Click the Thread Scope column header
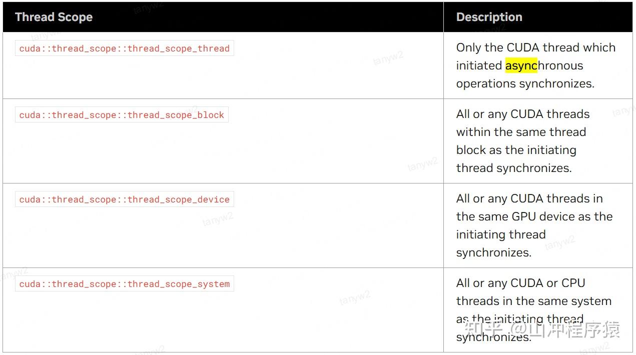 (54, 17)
